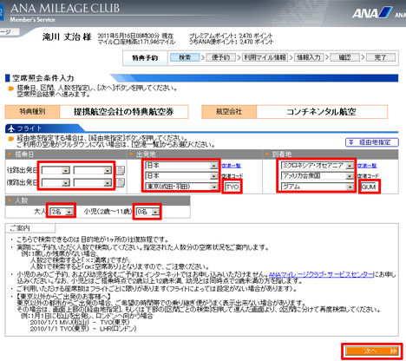
Task: Open the 東京(成田・羽田) departure city dropdown
Action: [x=181, y=187]
